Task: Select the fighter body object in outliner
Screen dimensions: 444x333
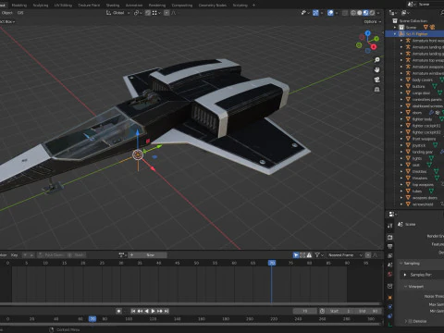Action: point(422,119)
